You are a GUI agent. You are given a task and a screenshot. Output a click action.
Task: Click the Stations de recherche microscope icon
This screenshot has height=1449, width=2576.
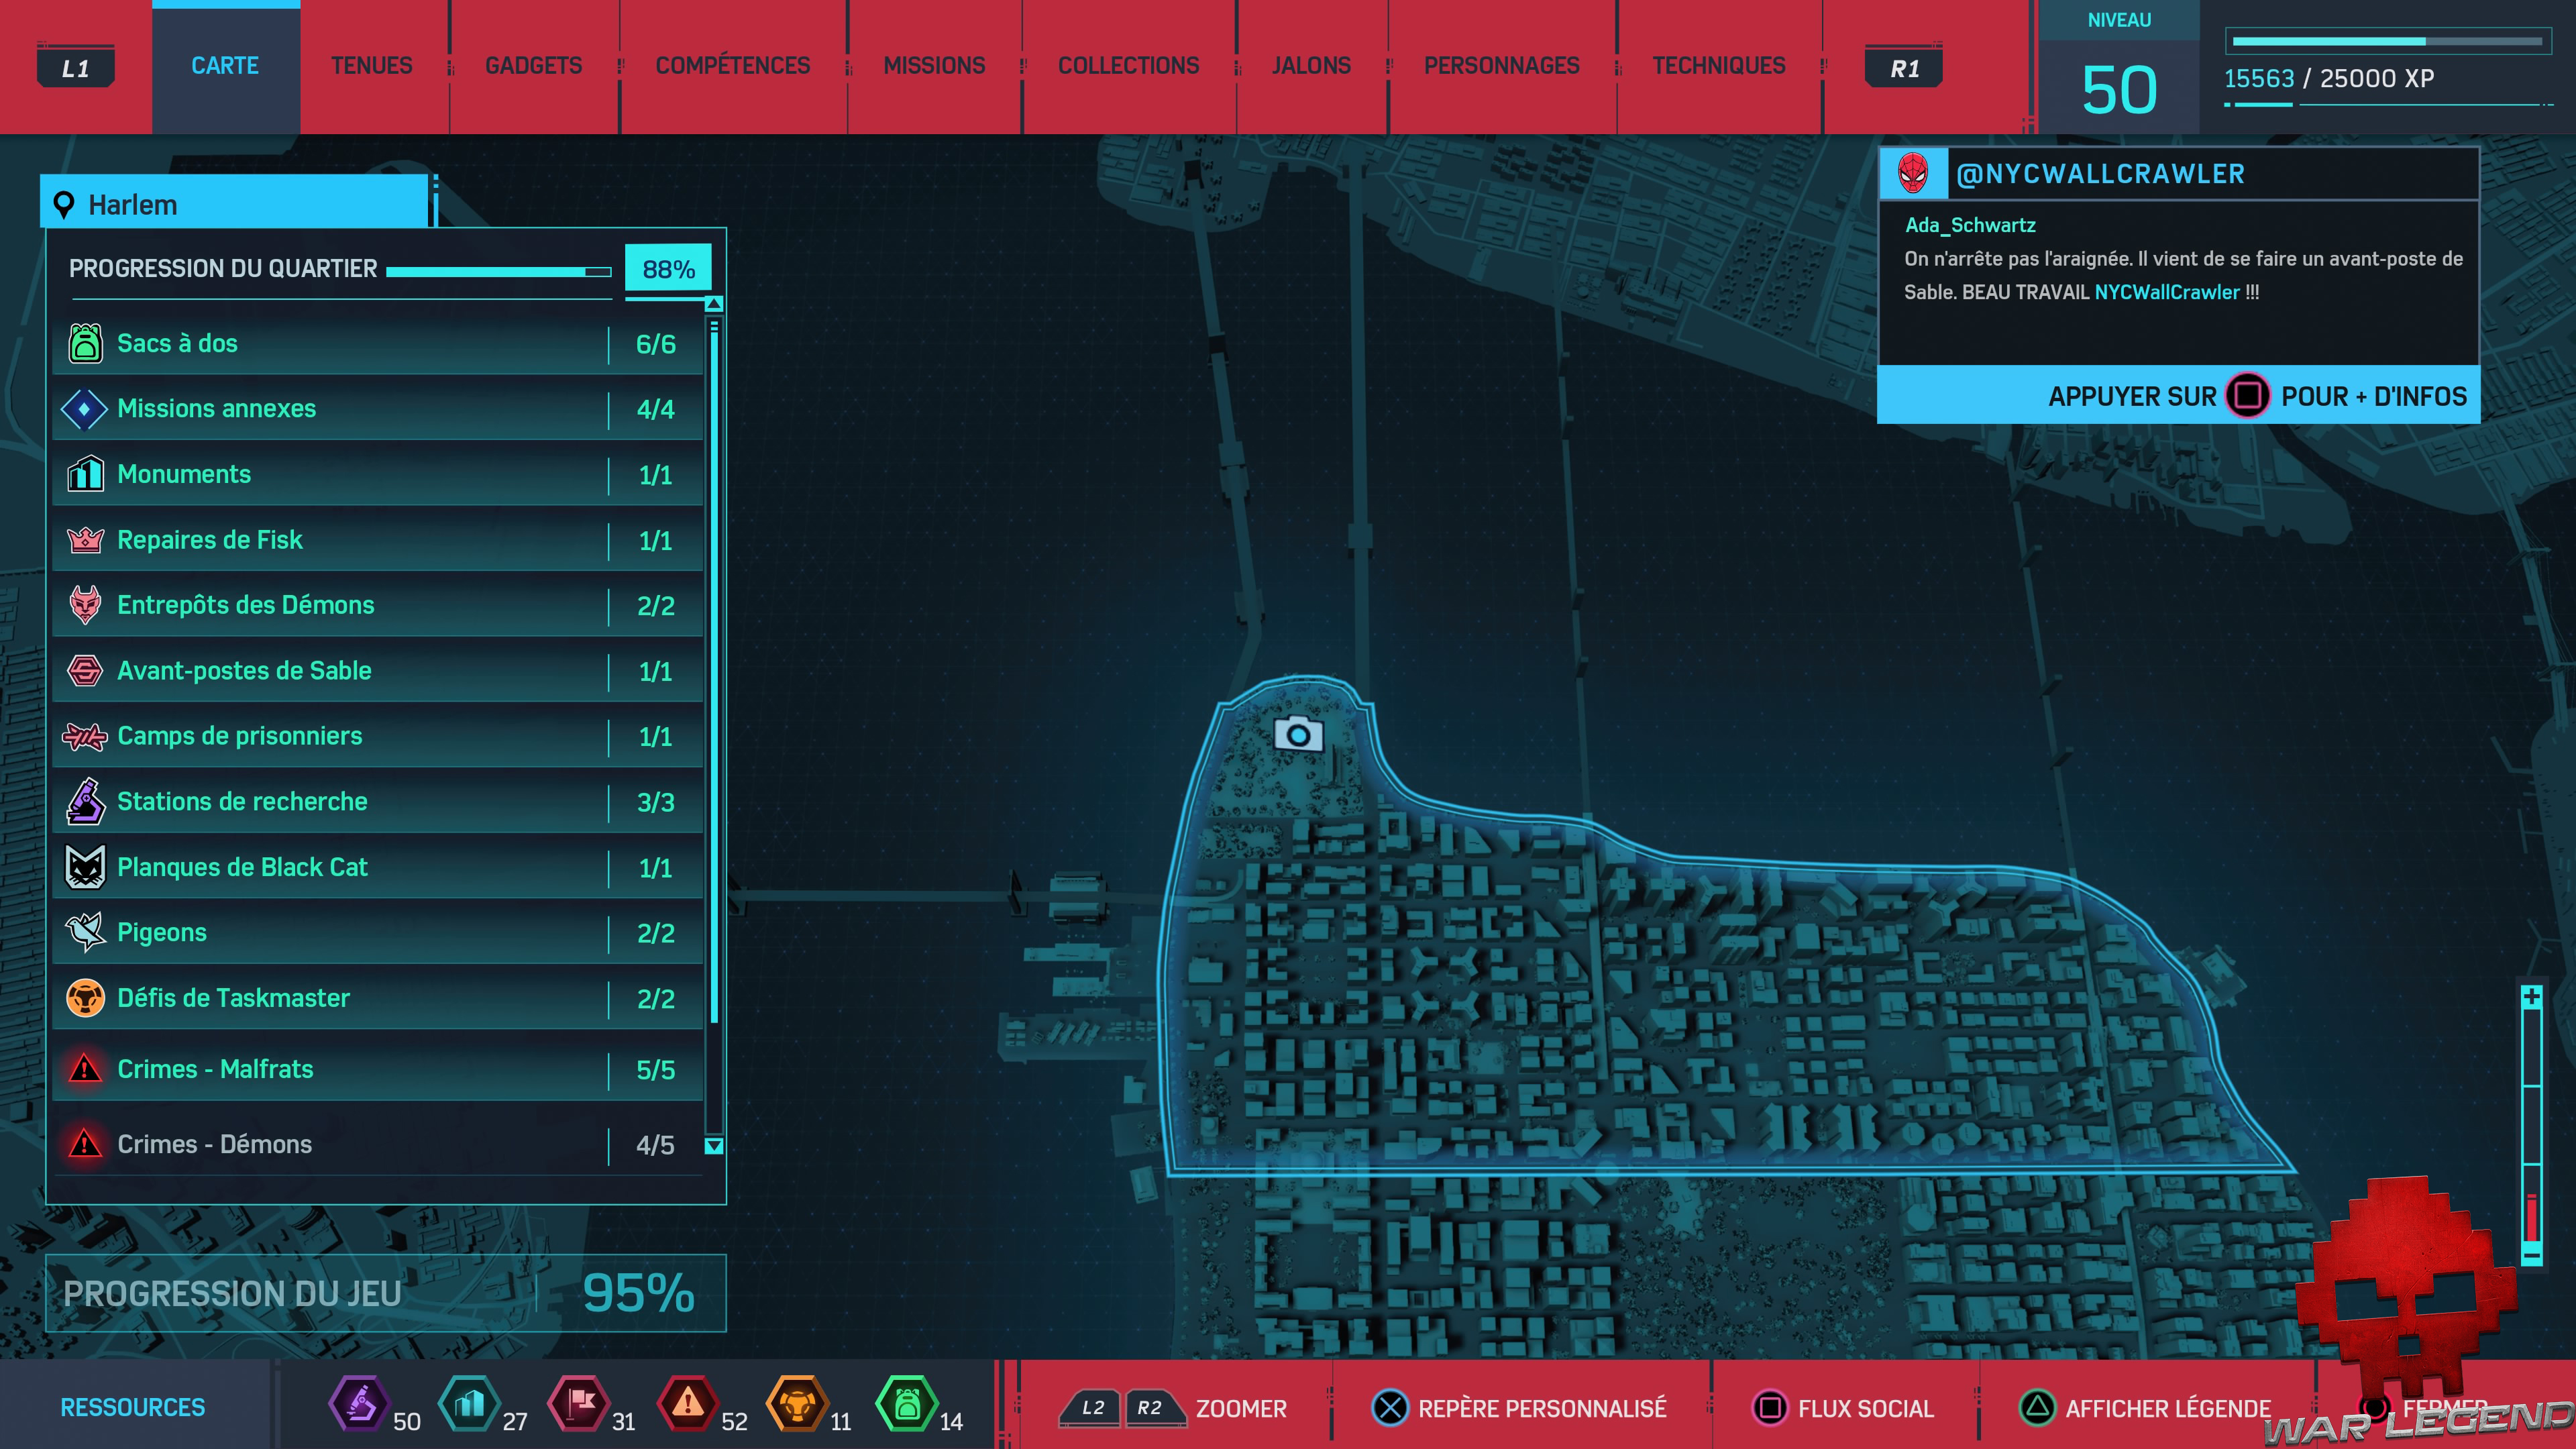coord(85,801)
